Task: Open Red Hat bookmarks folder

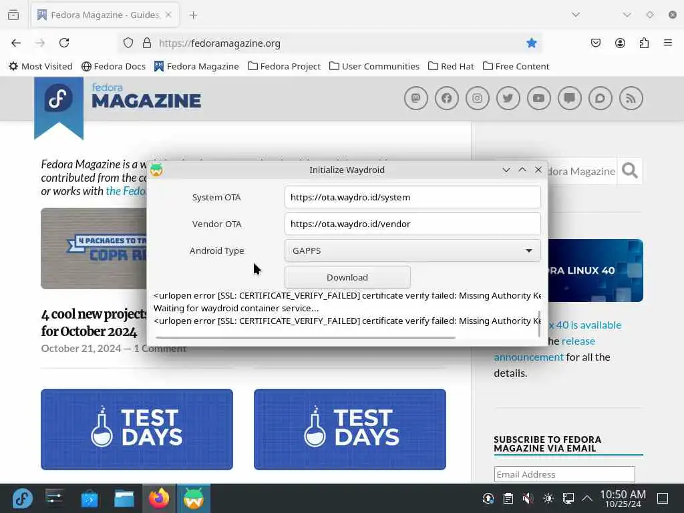Action: [x=451, y=66]
